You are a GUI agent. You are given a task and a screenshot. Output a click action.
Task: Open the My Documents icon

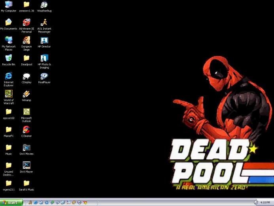coord(8,24)
